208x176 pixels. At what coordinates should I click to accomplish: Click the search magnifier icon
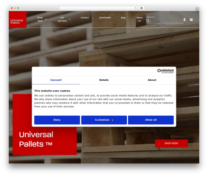[x=148, y=20]
